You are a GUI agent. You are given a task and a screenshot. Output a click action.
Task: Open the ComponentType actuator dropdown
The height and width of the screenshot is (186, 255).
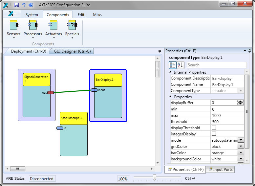(241, 90)
